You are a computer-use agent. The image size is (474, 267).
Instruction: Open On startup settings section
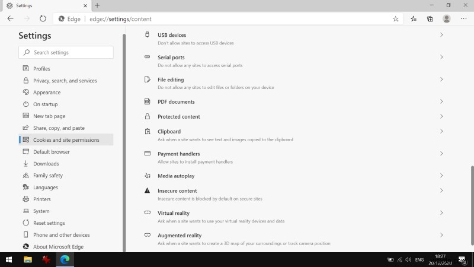point(66,104)
